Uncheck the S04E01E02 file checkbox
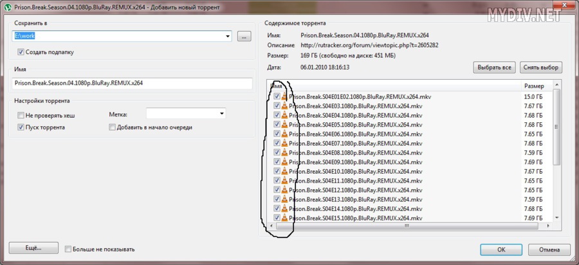 (277, 96)
